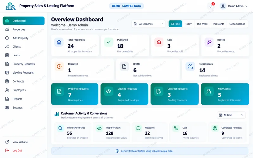Image resolution: width=253 pixels, height=158 pixels.
Task: Click the 'Registered this period' caption
Action: (230, 100)
